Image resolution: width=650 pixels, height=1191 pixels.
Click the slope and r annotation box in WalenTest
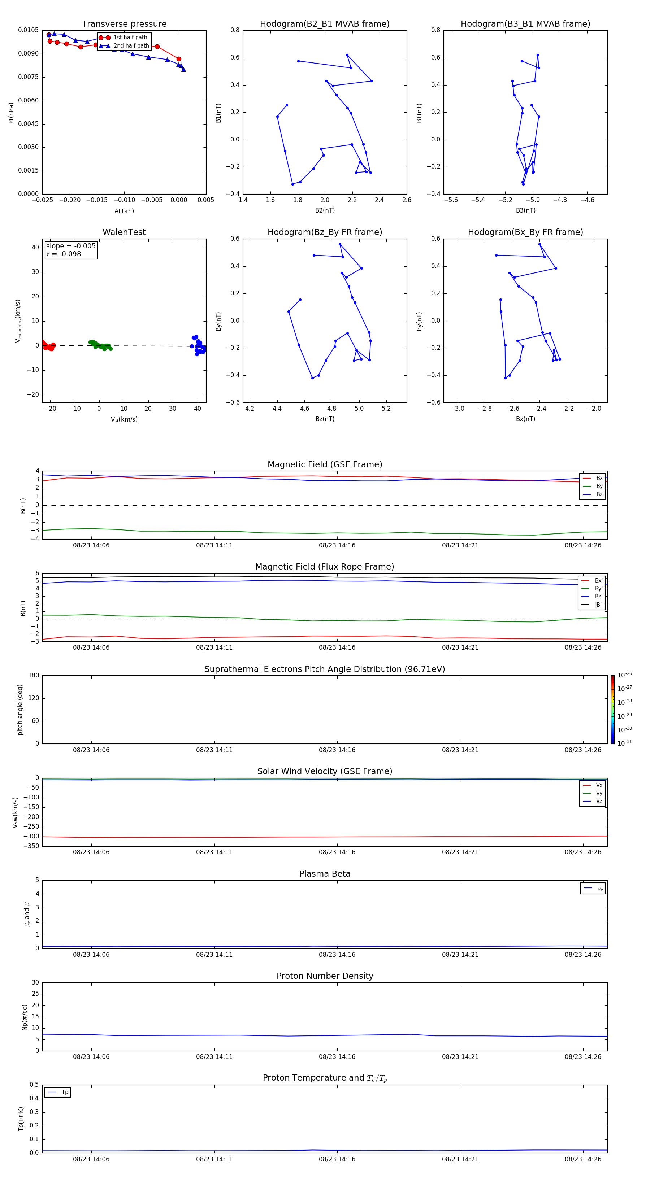tap(71, 250)
